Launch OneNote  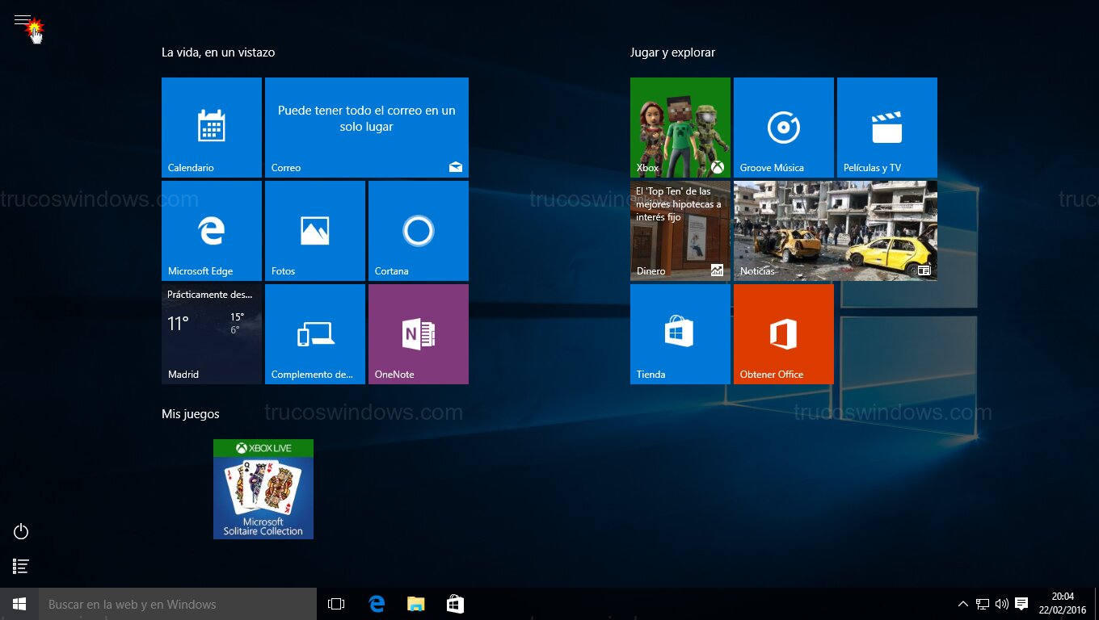click(x=418, y=333)
